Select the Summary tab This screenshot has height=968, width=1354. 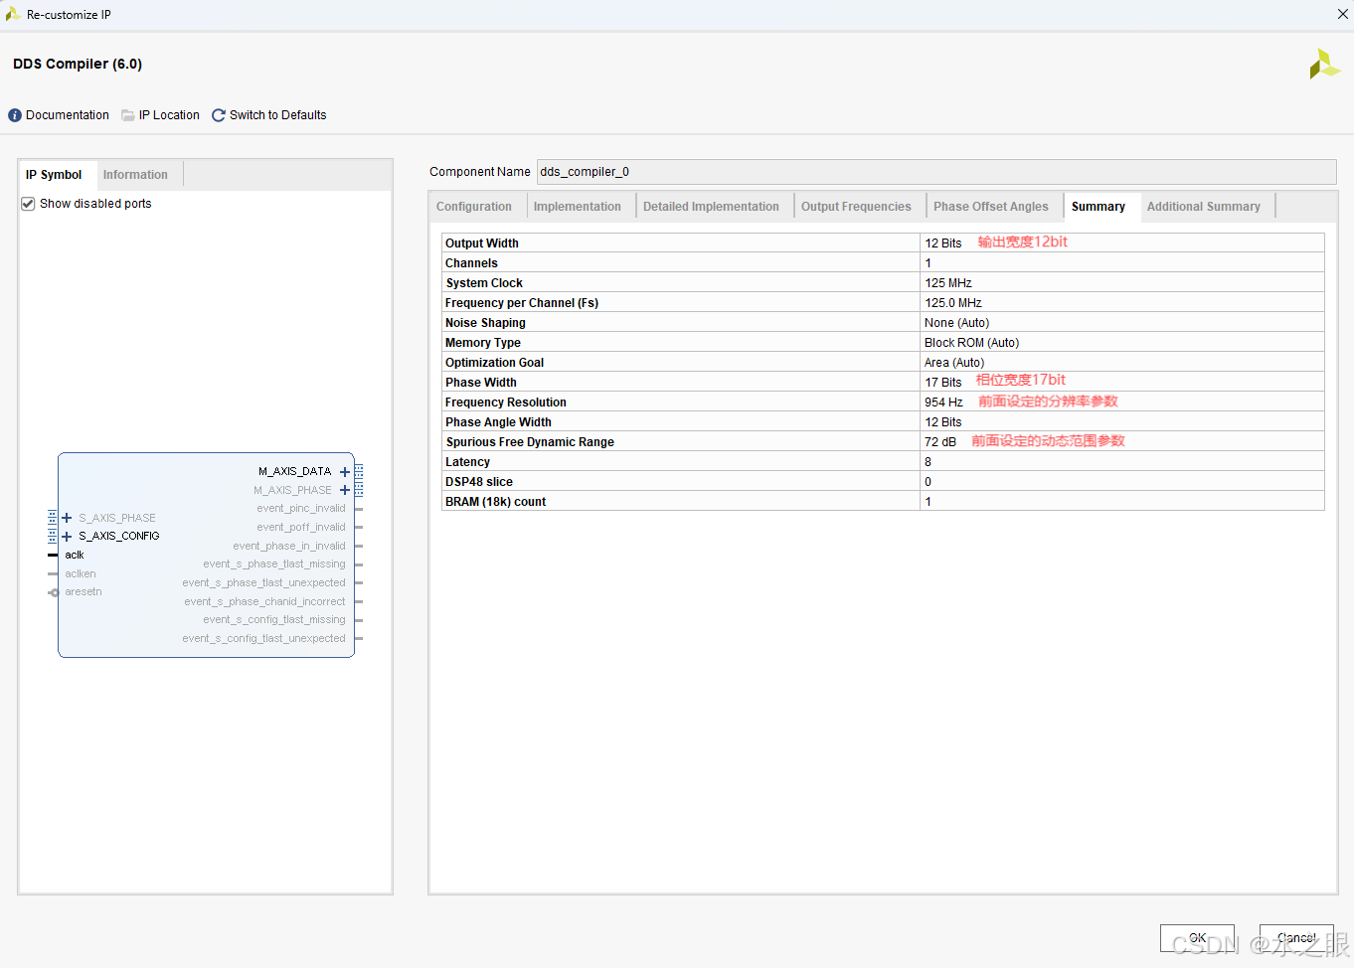1099,207
